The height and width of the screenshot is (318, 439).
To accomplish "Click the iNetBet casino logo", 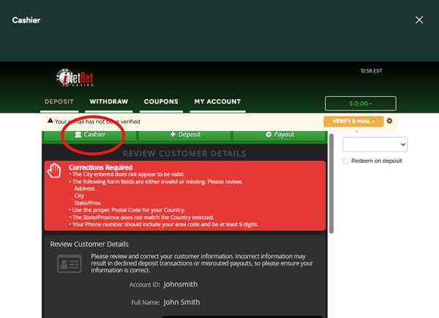I will point(74,77).
